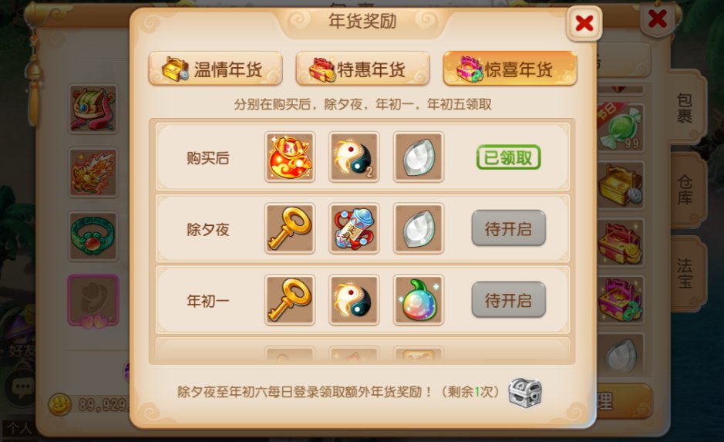Open the silver treasure chest bonus icon
Screen dimensions: 724x442
point(525,393)
